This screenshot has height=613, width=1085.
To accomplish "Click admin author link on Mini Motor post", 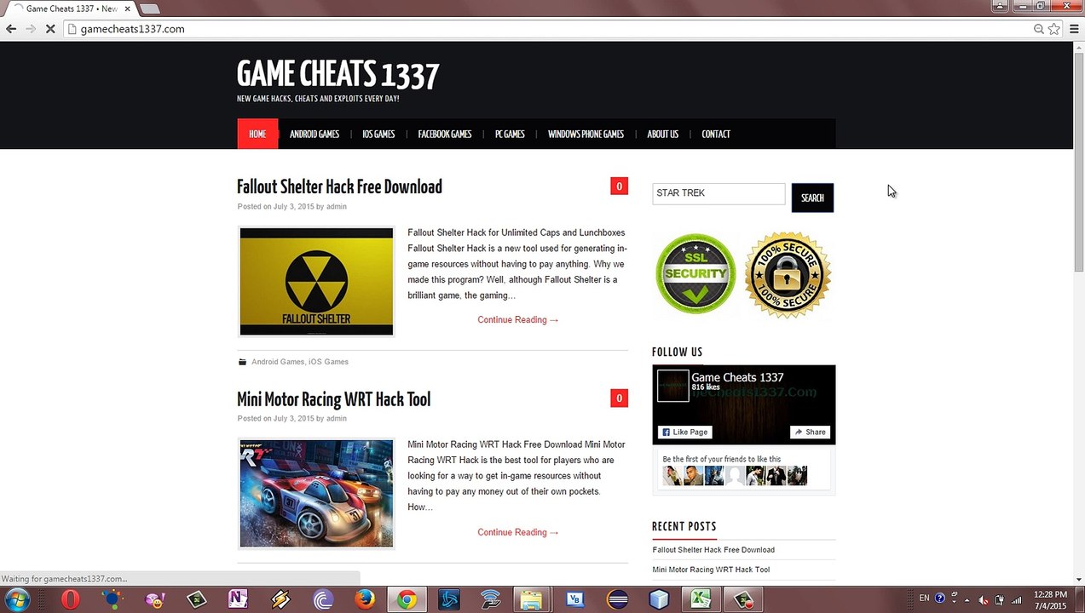I will pyautogui.click(x=337, y=418).
